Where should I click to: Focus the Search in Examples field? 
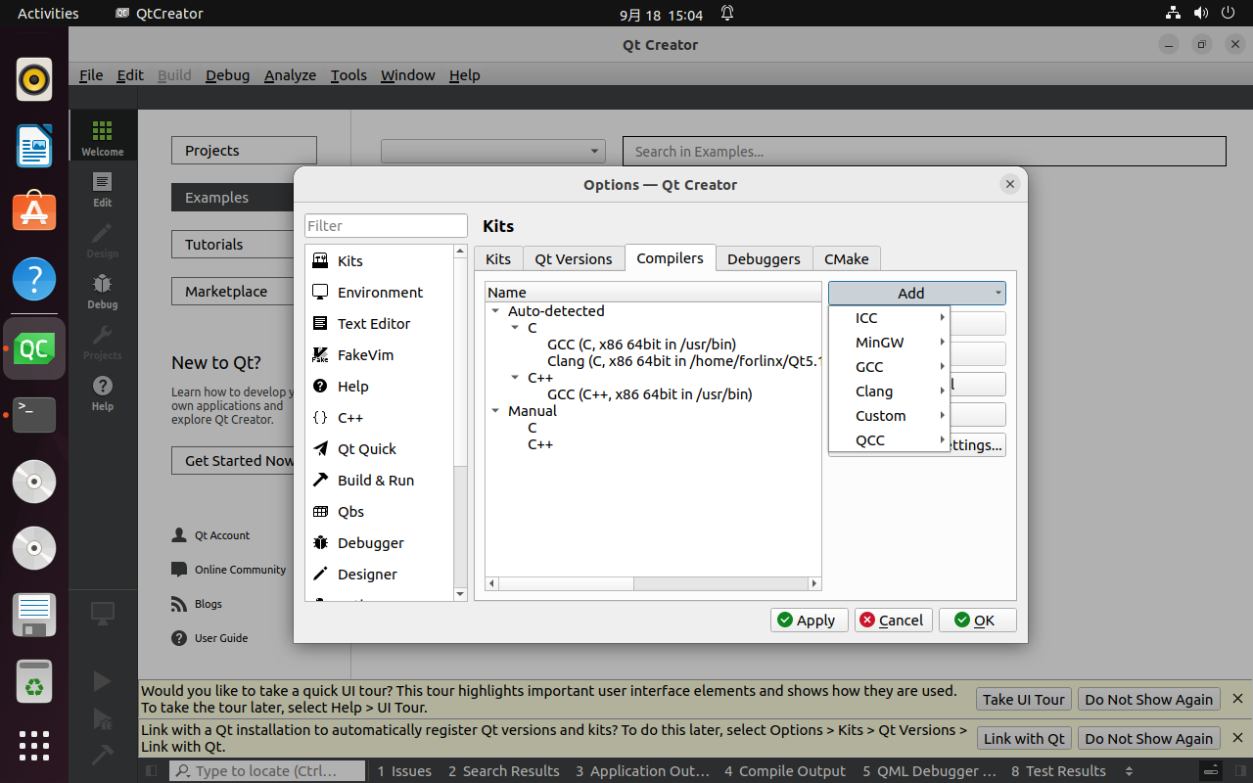click(x=924, y=152)
